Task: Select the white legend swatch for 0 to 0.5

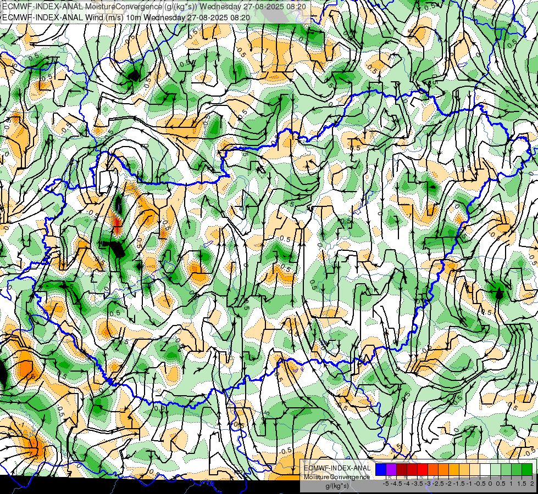Action: pos(485,470)
